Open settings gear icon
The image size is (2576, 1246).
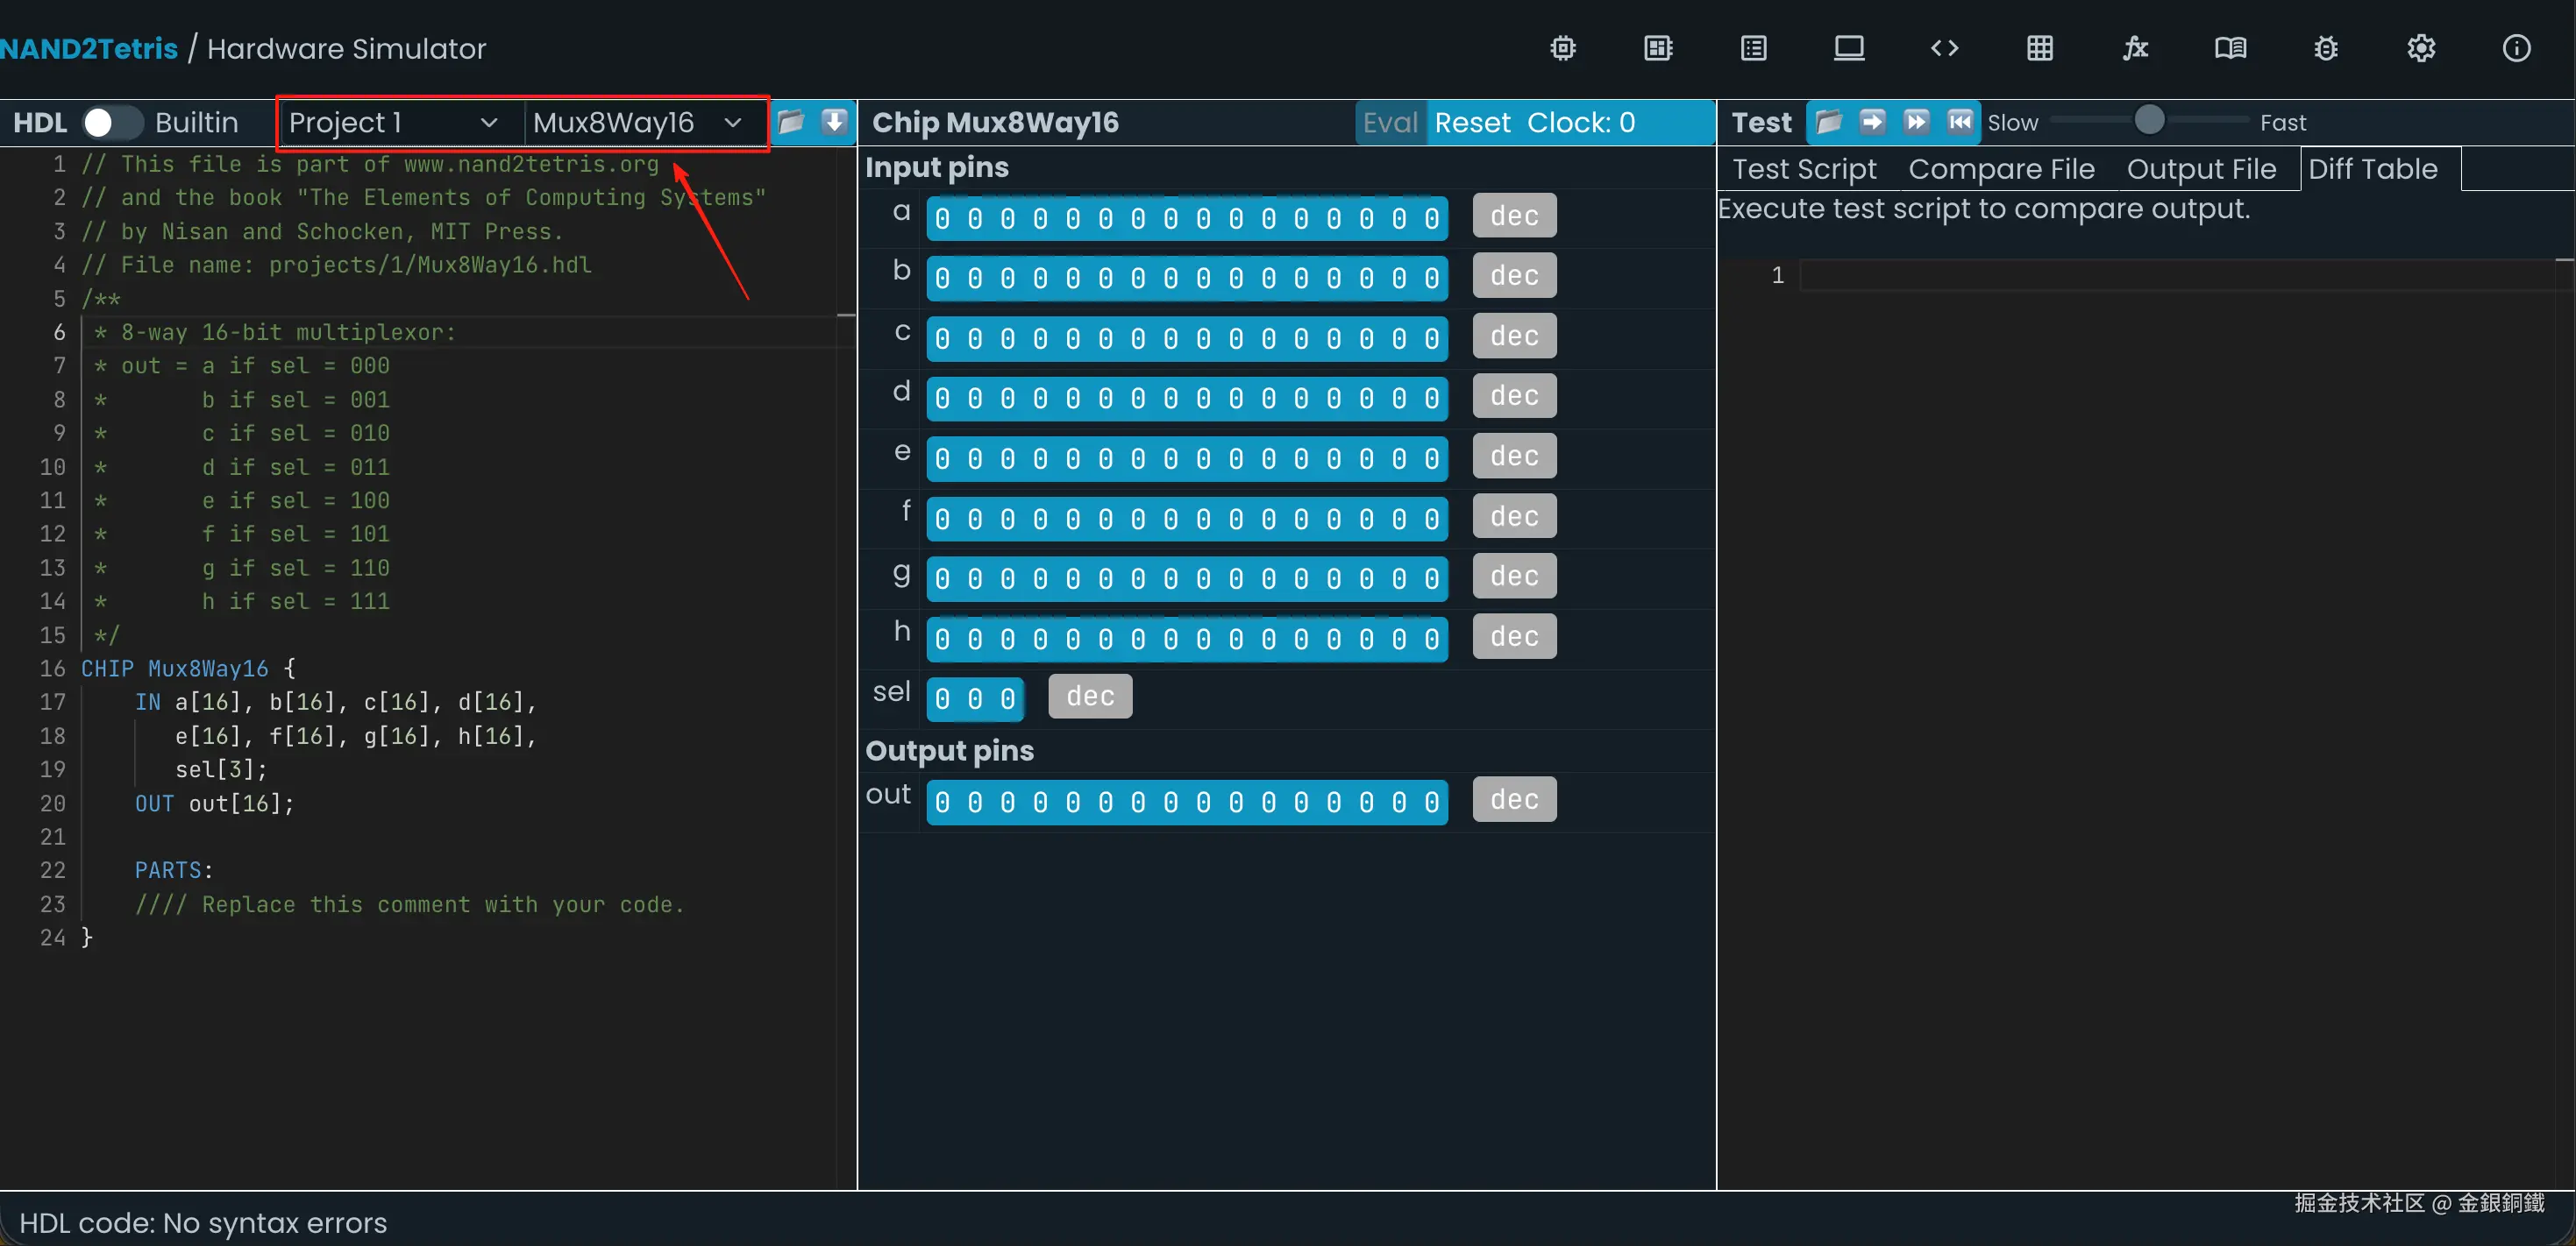click(x=2421, y=48)
